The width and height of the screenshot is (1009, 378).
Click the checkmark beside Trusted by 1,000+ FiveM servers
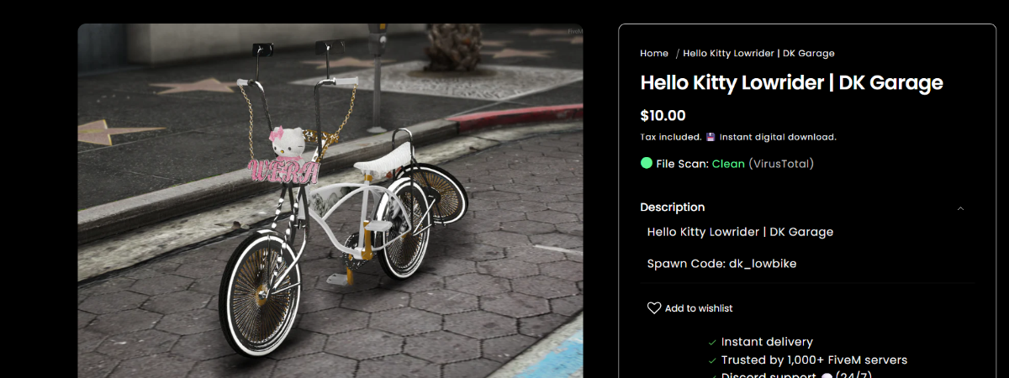pos(712,360)
